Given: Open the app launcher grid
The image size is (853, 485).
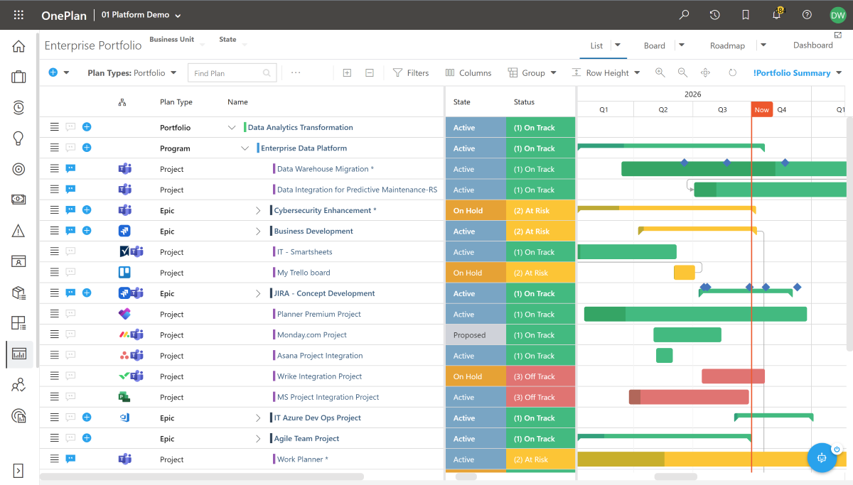Looking at the screenshot, I should pyautogui.click(x=19, y=15).
